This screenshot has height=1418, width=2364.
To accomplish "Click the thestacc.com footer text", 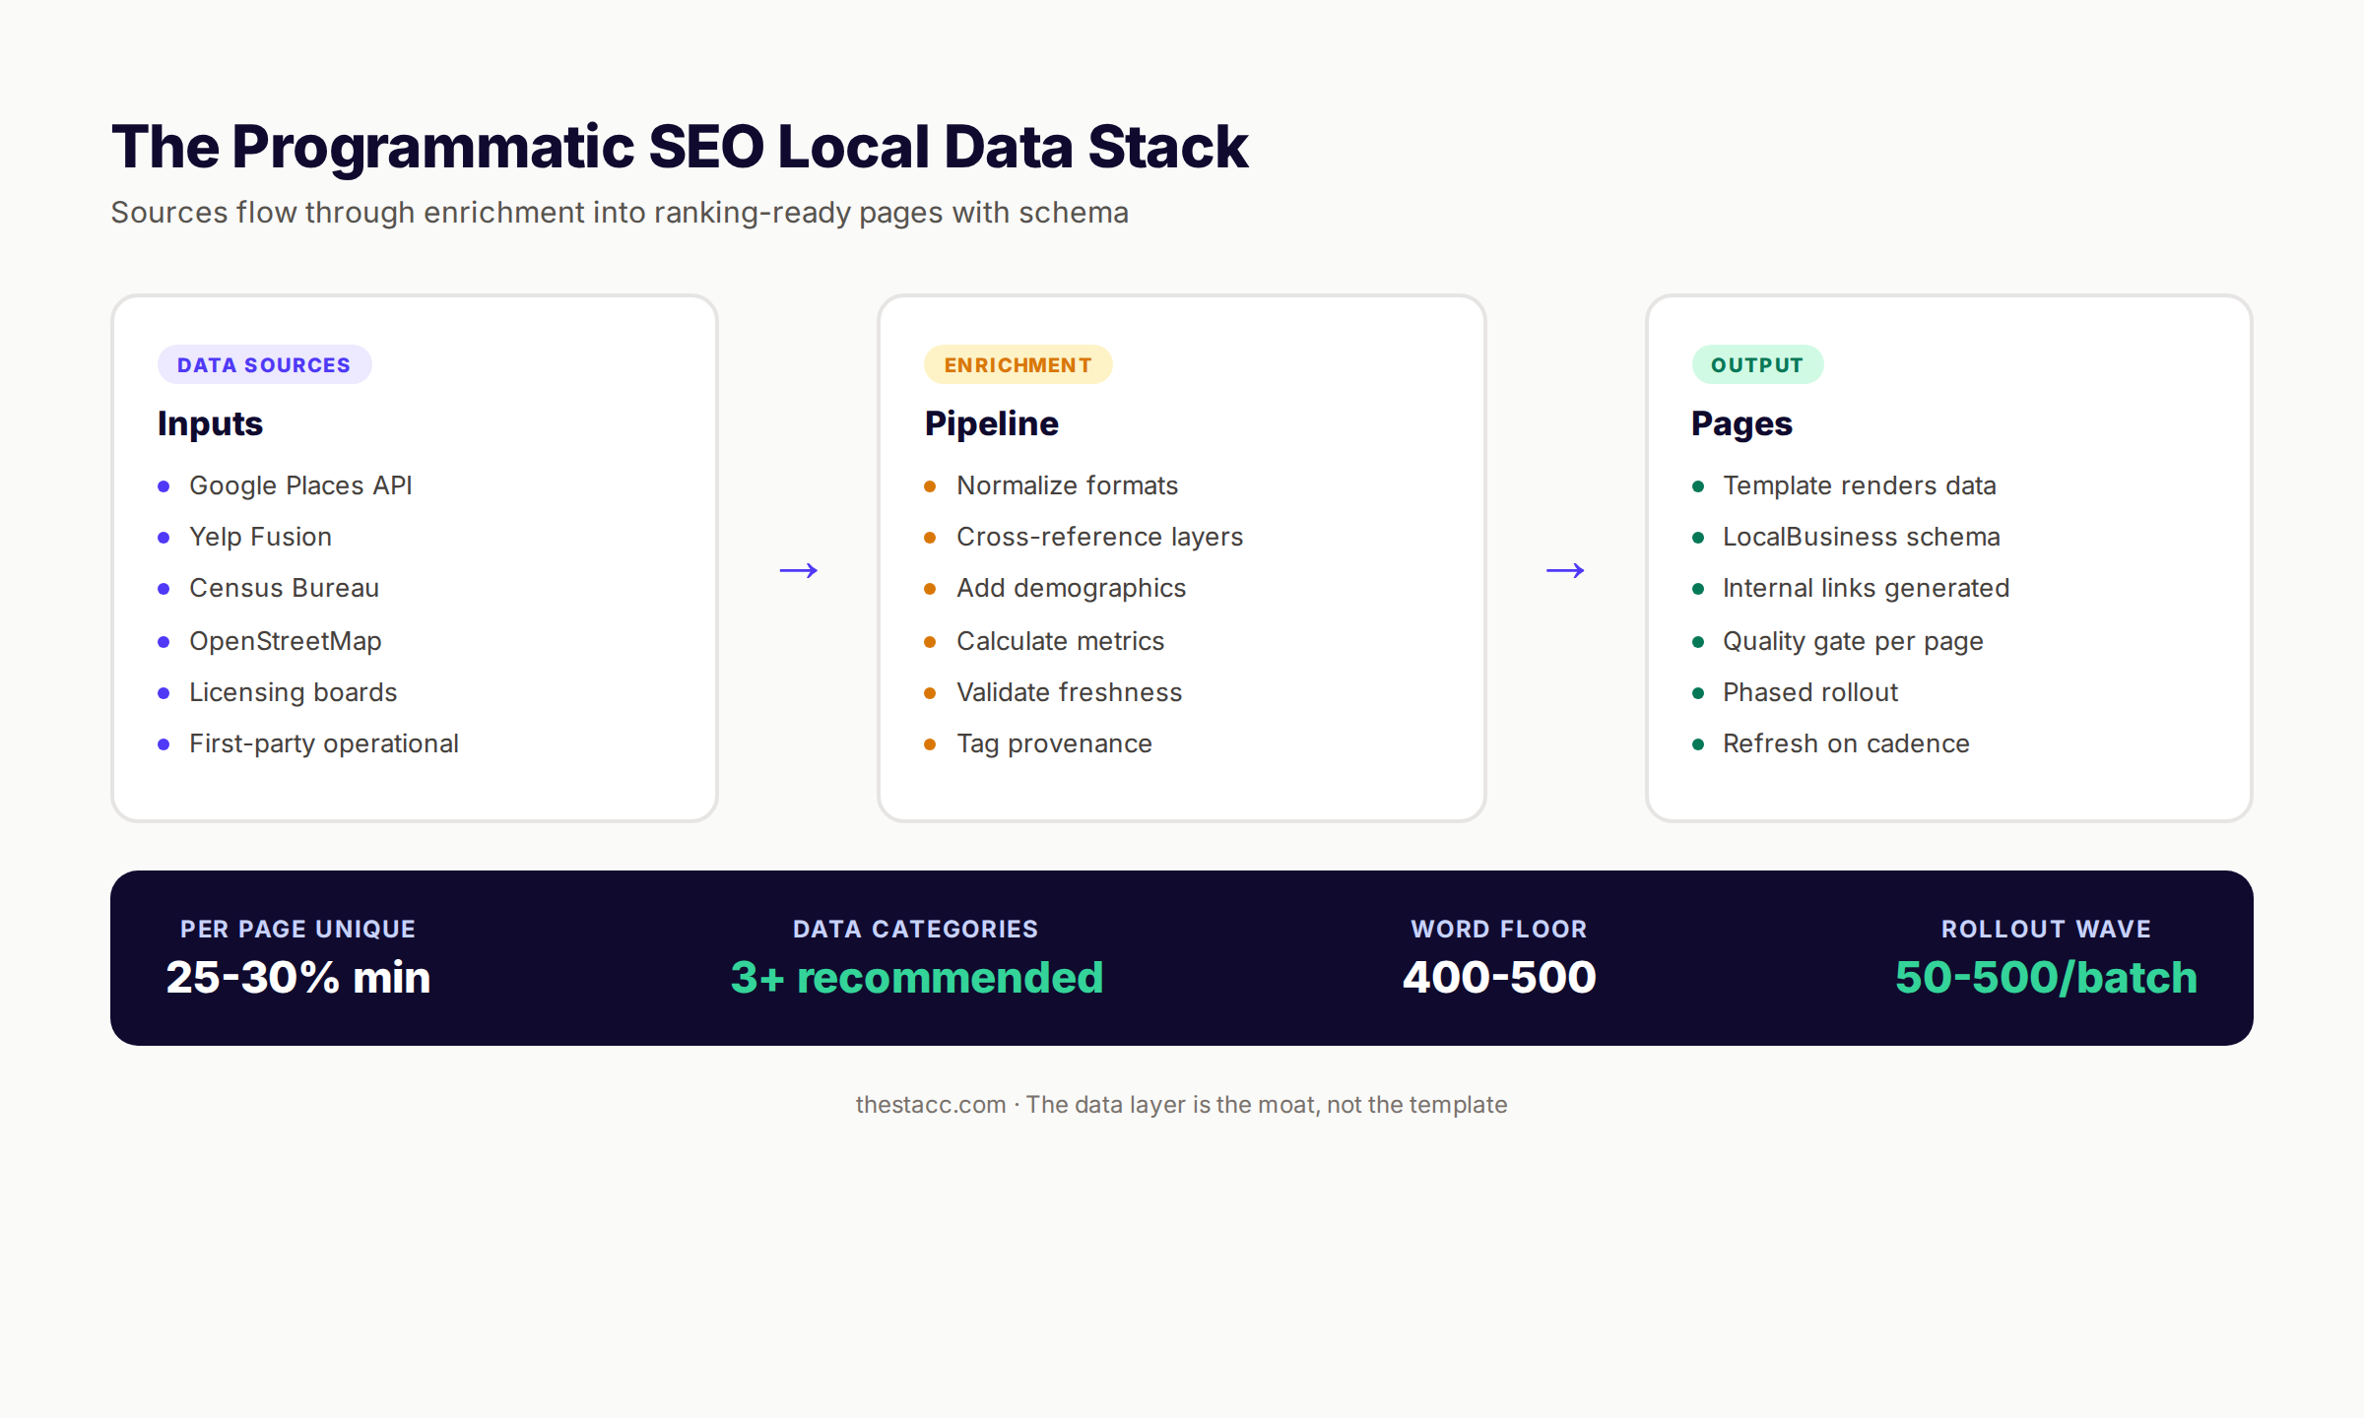I will click(x=1181, y=1105).
